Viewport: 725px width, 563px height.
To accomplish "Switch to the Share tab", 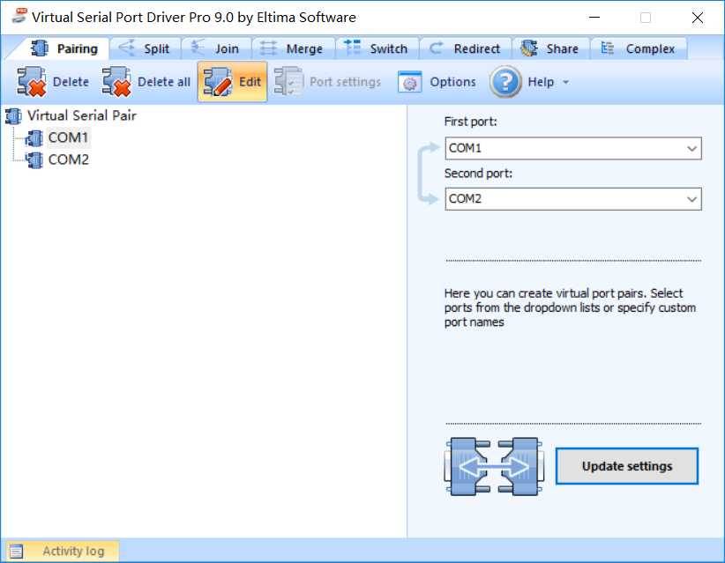I will click(x=550, y=48).
